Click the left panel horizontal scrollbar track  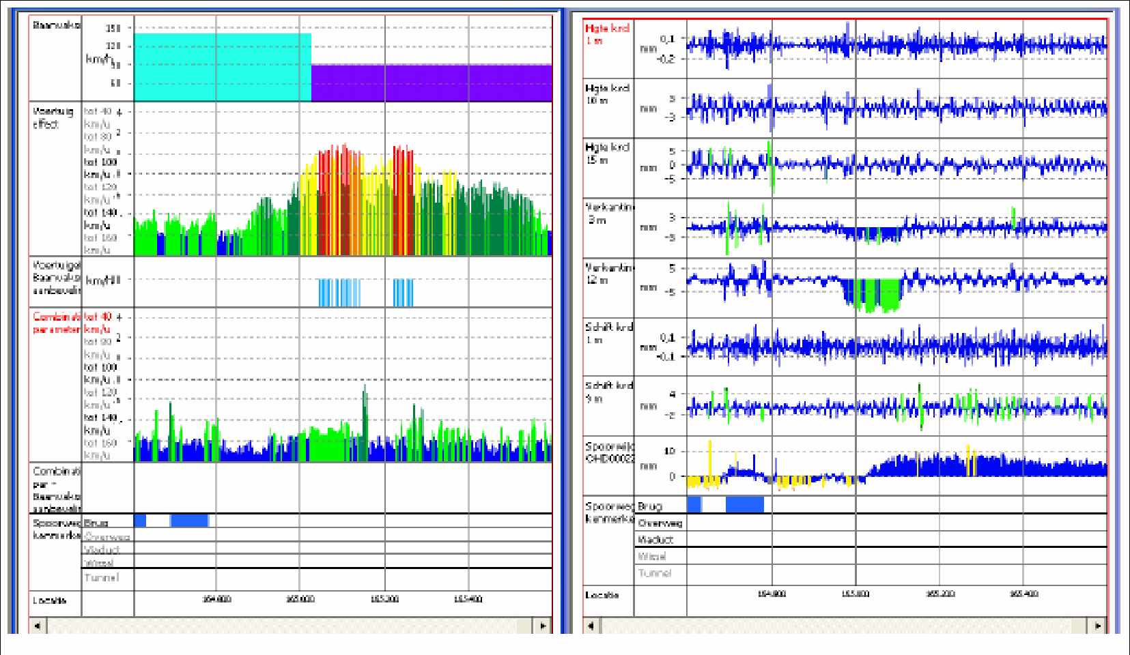pyautogui.click(x=289, y=625)
